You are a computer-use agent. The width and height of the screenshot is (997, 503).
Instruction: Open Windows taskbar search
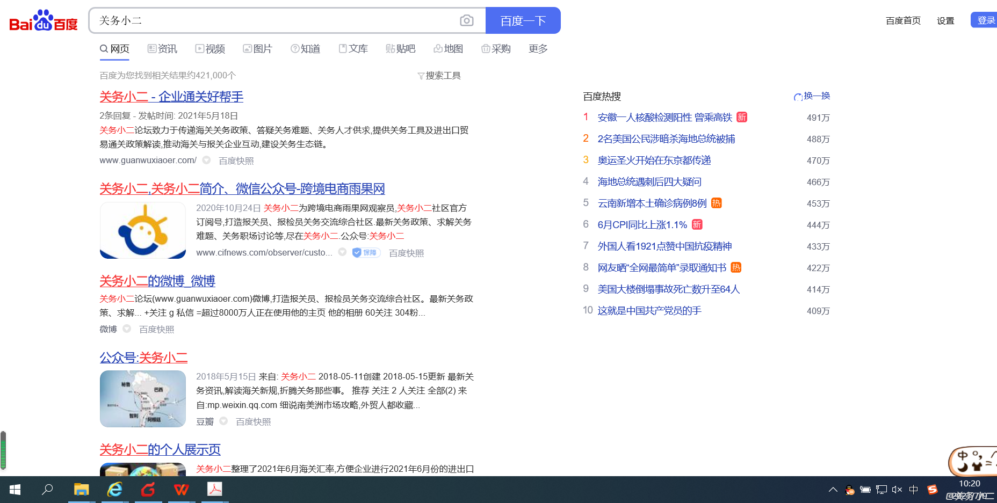47,490
